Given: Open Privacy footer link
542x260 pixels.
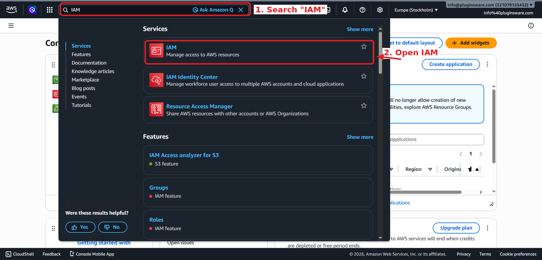Looking at the screenshot, I should [463, 254].
